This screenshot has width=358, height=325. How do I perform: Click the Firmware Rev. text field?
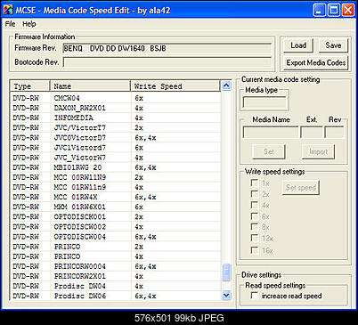point(167,48)
